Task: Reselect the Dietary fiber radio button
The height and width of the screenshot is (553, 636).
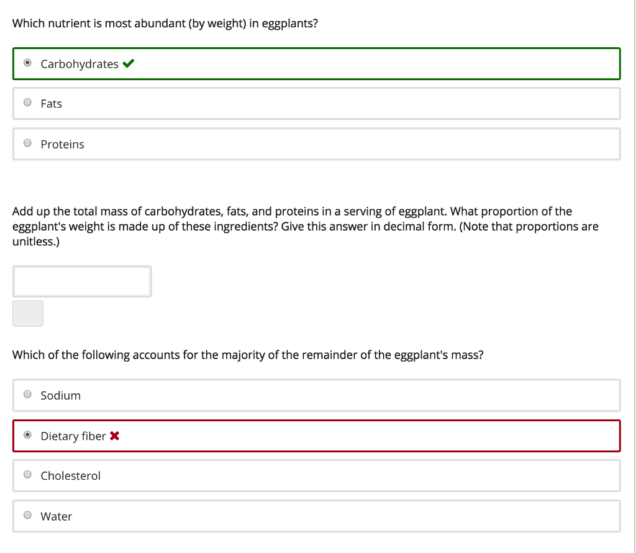Action: pos(27,434)
